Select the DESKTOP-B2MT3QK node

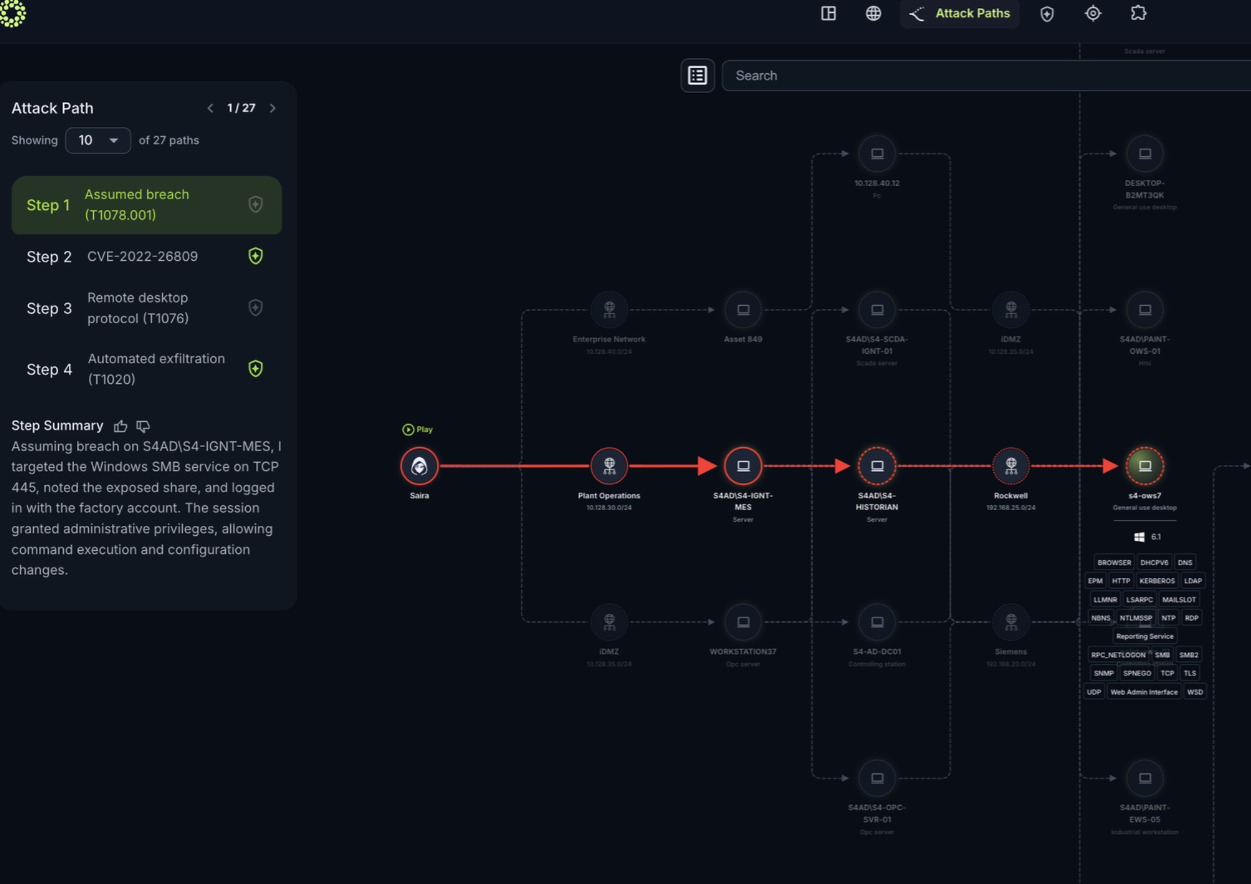1145,153
